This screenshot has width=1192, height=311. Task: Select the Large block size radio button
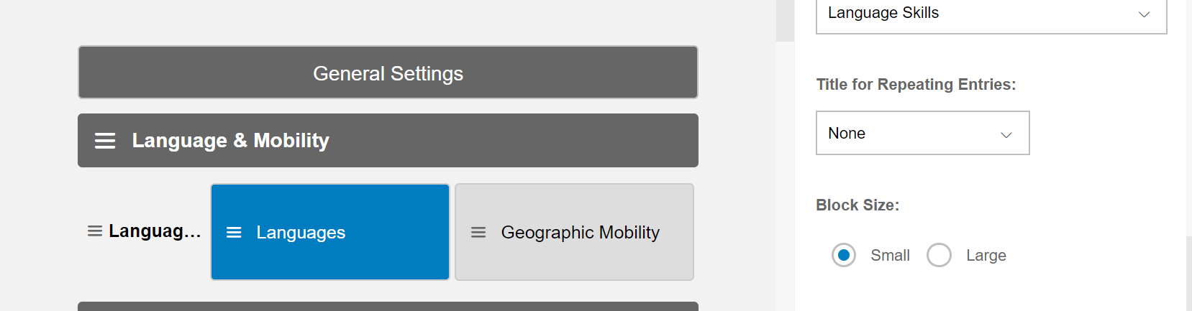[x=939, y=255]
